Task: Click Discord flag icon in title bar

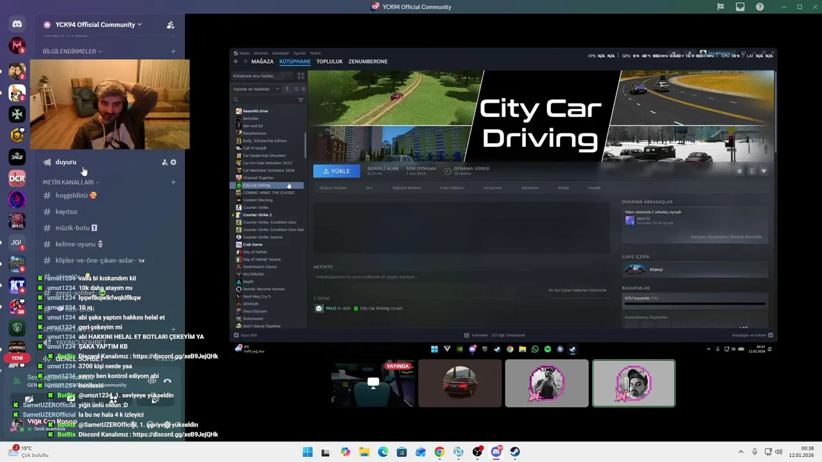Action: pos(721,7)
